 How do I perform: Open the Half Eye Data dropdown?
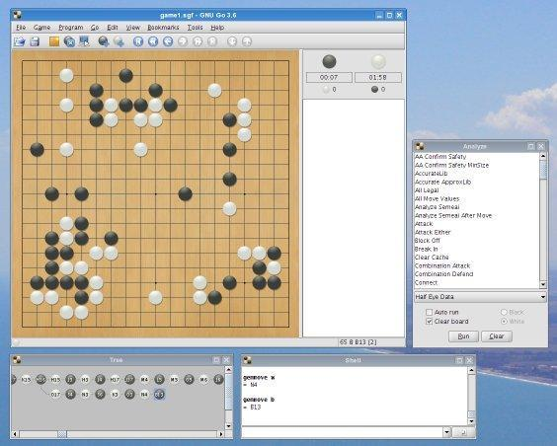[480, 297]
